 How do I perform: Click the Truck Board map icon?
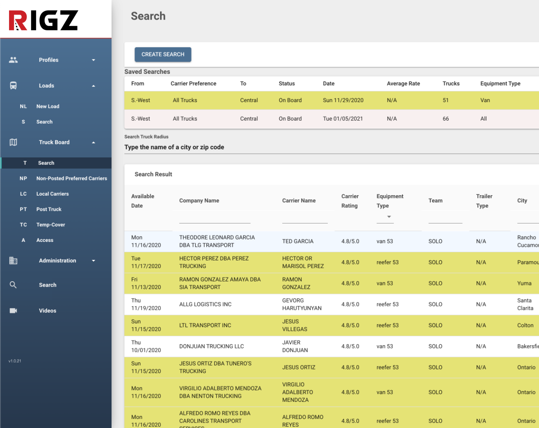[13, 142]
